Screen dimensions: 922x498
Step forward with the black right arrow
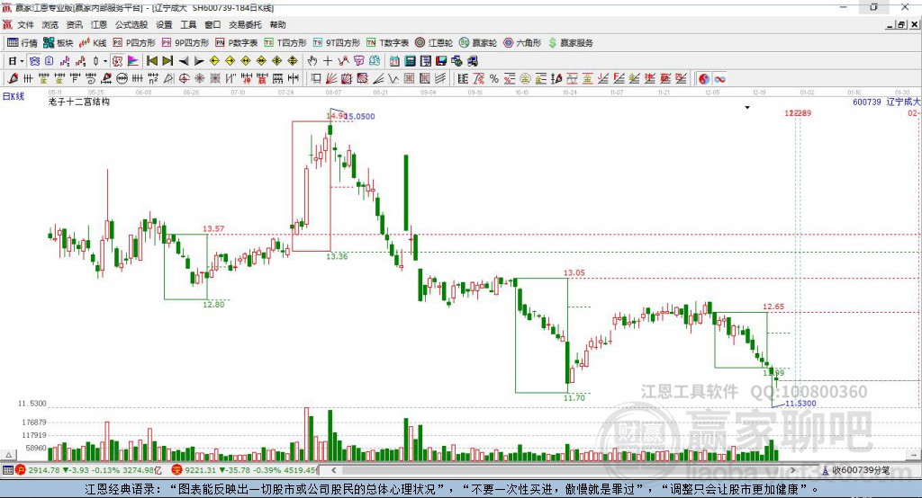[x=198, y=61]
